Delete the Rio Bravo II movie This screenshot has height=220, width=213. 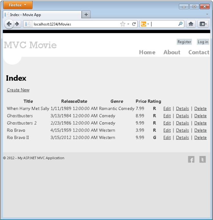[x=200, y=138]
